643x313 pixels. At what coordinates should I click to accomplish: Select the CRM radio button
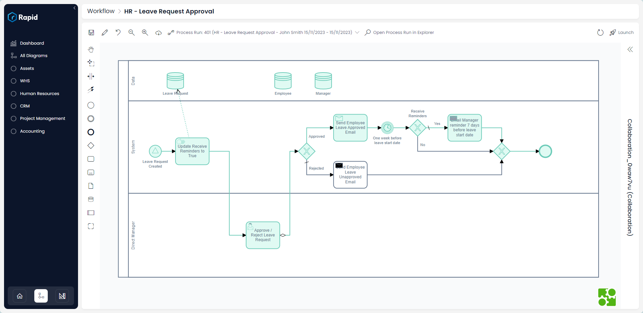[13, 106]
